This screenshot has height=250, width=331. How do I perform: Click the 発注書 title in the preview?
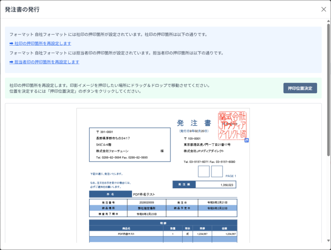point(194,123)
